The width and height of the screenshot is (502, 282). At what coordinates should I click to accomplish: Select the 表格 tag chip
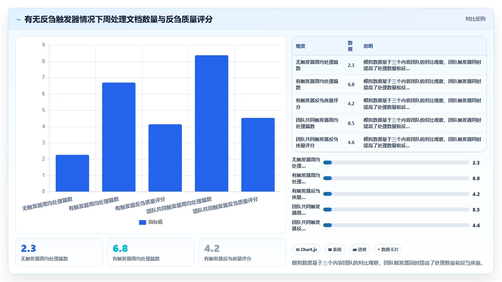(x=335, y=249)
